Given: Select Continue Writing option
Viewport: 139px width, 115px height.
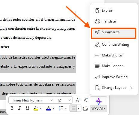Looking at the screenshot, I should coord(114,44).
